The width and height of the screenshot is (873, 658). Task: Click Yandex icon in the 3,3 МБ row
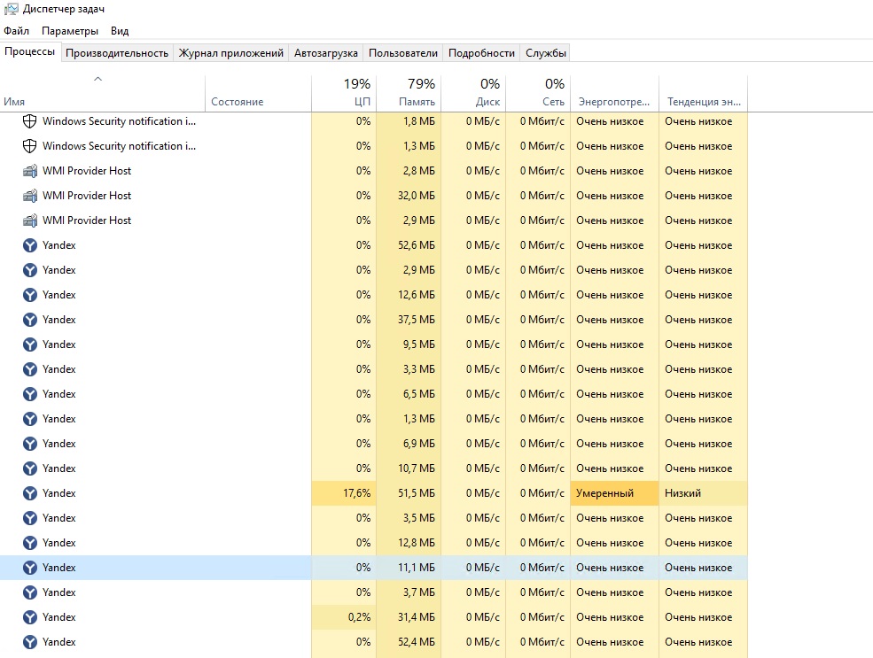[x=29, y=369]
